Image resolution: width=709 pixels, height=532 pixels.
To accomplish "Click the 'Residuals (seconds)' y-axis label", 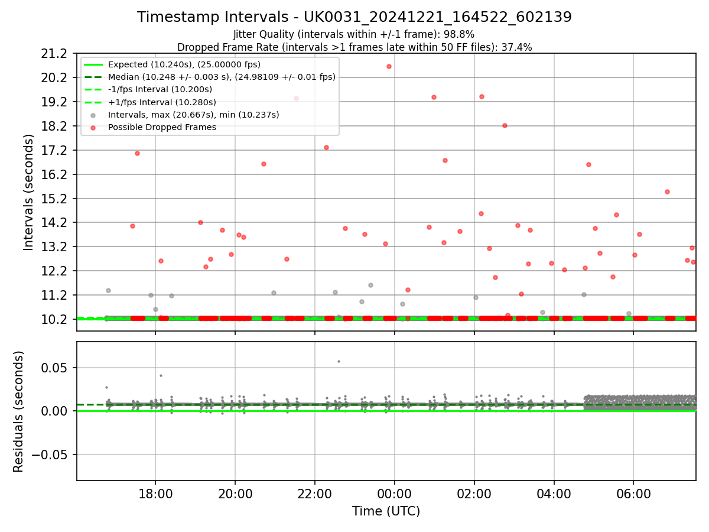I will coord(18,411).
